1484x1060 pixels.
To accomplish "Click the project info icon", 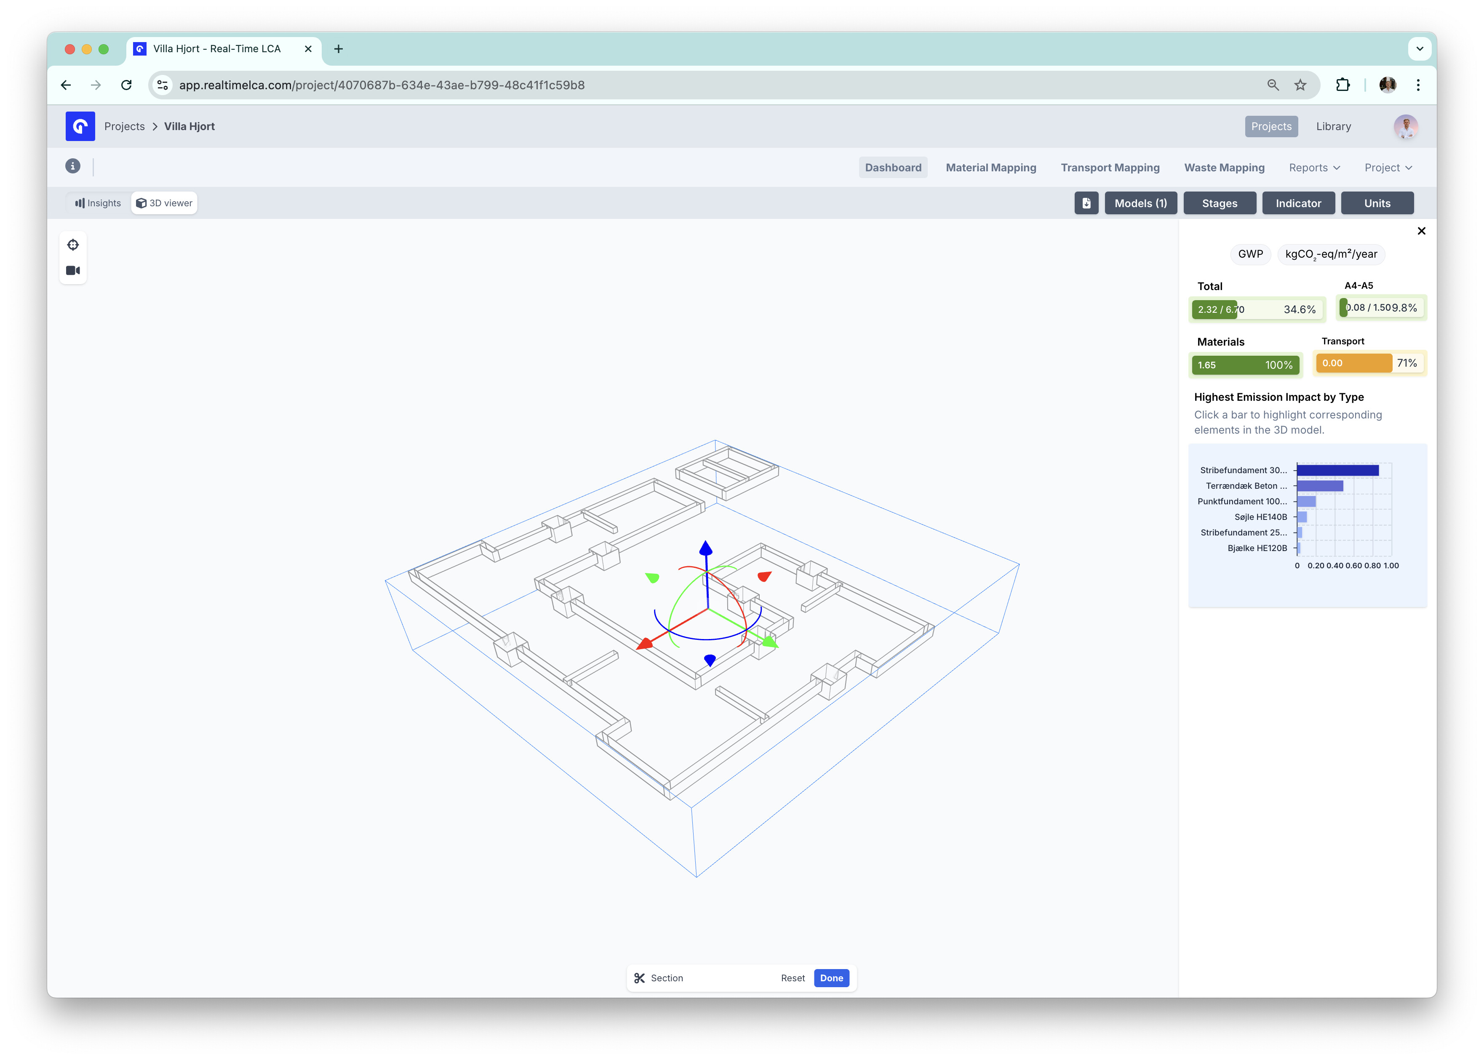I will click(x=73, y=166).
